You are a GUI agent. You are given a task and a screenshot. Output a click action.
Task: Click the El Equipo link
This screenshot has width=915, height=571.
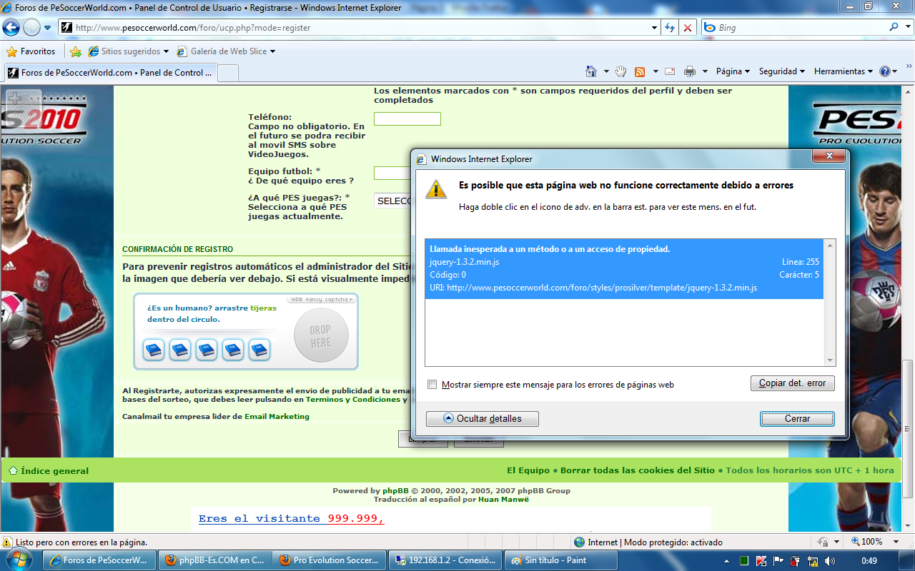coord(528,470)
